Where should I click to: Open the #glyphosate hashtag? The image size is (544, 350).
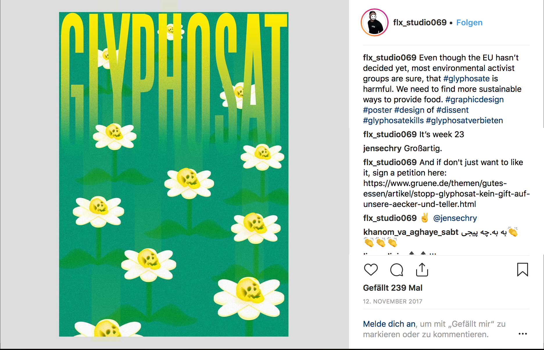point(466,78)
